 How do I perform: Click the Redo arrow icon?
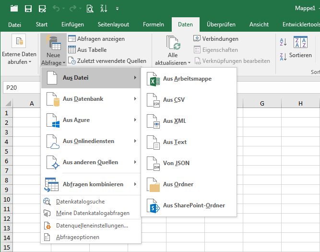coord(73,8)
